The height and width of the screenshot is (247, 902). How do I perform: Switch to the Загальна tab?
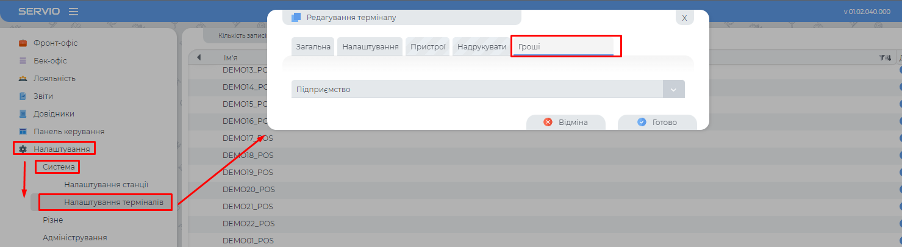click(x=313, y=47)
